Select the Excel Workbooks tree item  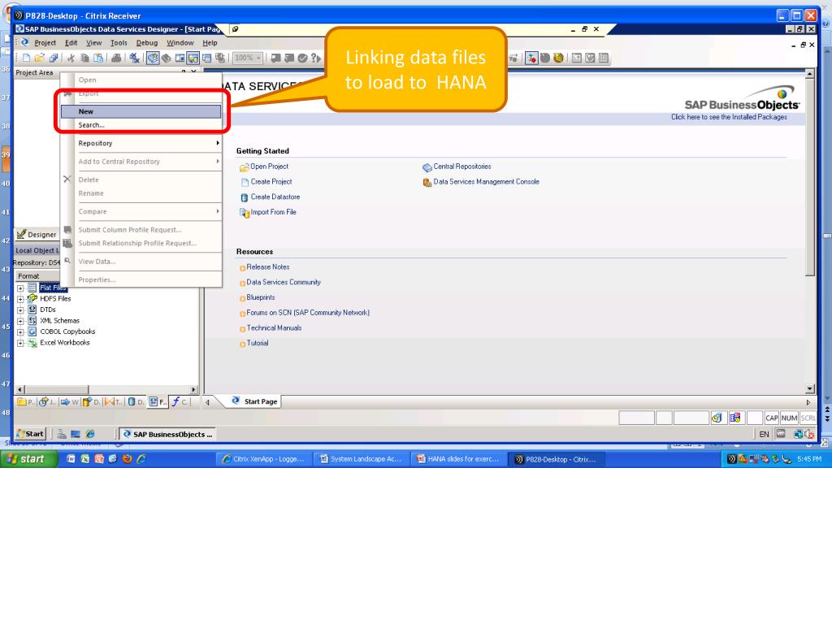point(65,343)
